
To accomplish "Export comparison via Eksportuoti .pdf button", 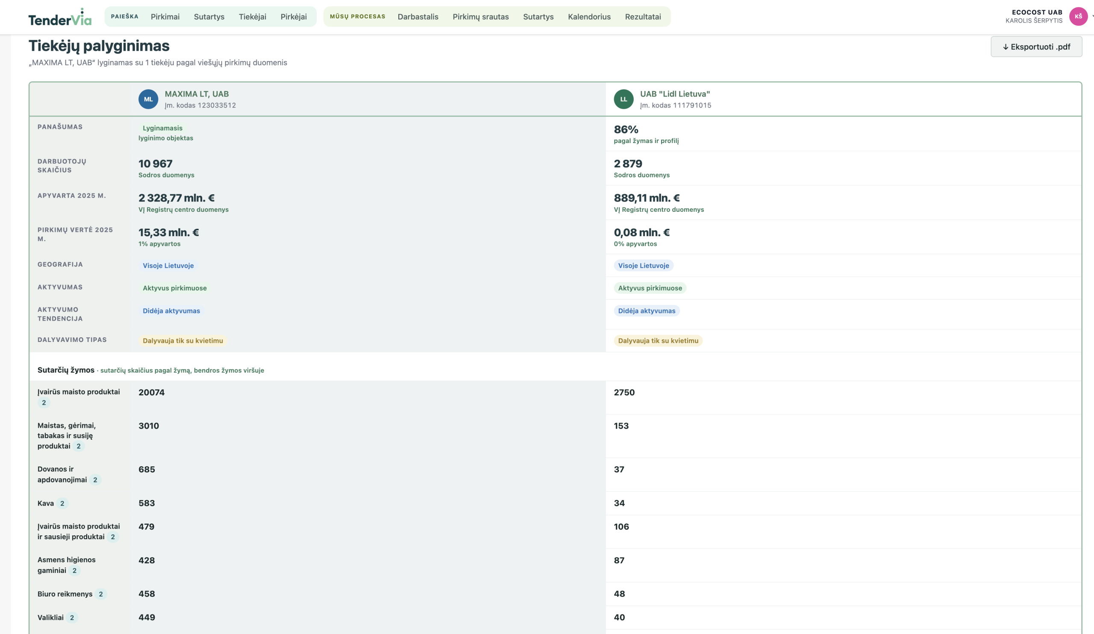I will click(x=1036, y=47).
